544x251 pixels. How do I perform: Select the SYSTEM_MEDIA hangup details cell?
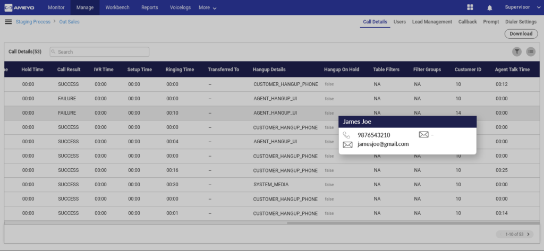271,185
